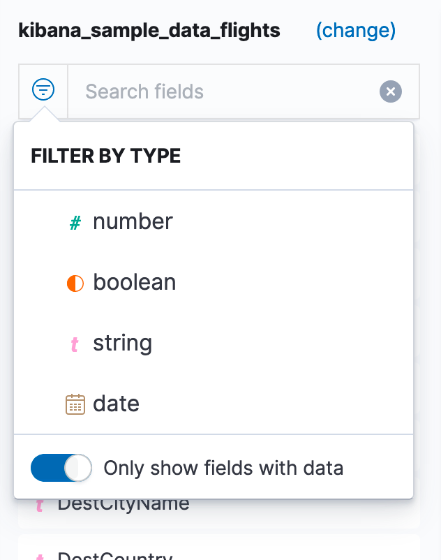Click the calendar date icon
Image resolution: width=441 pixels, height=560 pixels.
click(x=75, y=404)
